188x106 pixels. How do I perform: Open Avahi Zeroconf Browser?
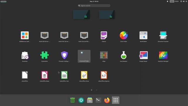pos(84,37)
